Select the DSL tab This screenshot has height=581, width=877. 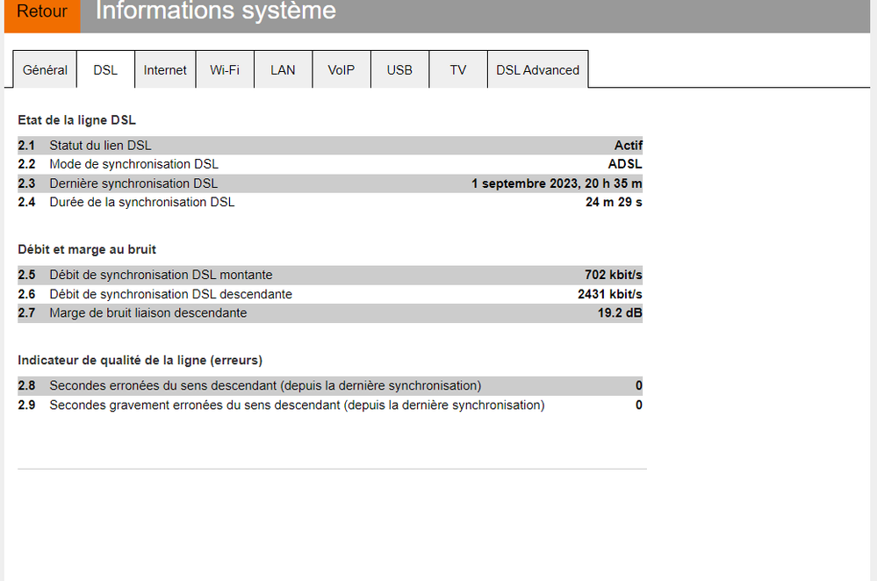pyautogui.click(x=105, y=70)
